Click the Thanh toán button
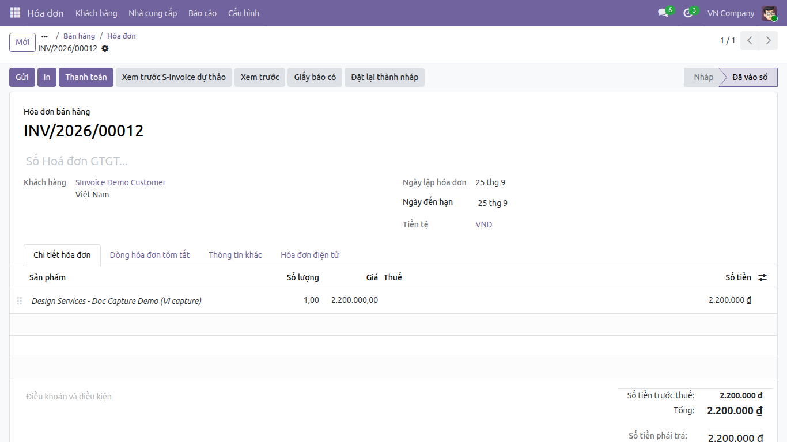This screenshot has width=787, height=442. (86, 77)
